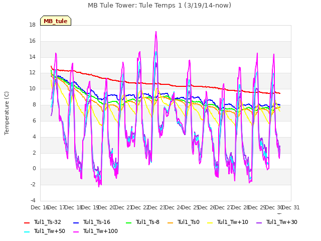This screenshot has width=321, height=241.
Task: Click the purple Tul1_Tw+30 legend swatch
Action: point(259,223)
